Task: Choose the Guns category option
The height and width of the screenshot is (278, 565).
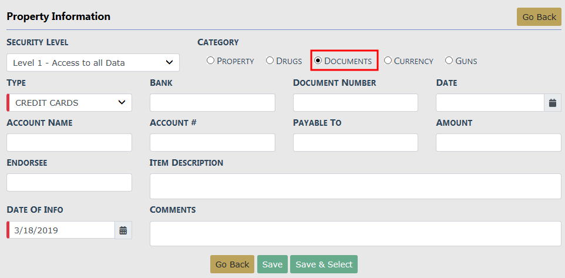Action: point(449,61)
